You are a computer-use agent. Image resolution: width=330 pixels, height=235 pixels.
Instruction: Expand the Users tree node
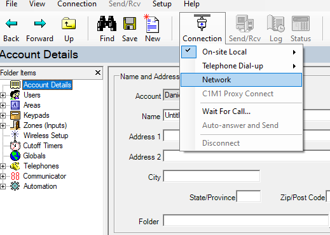tap(3, 95)
